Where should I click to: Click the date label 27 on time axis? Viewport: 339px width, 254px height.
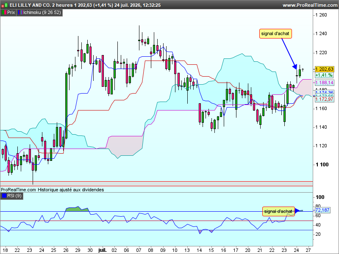309,250
